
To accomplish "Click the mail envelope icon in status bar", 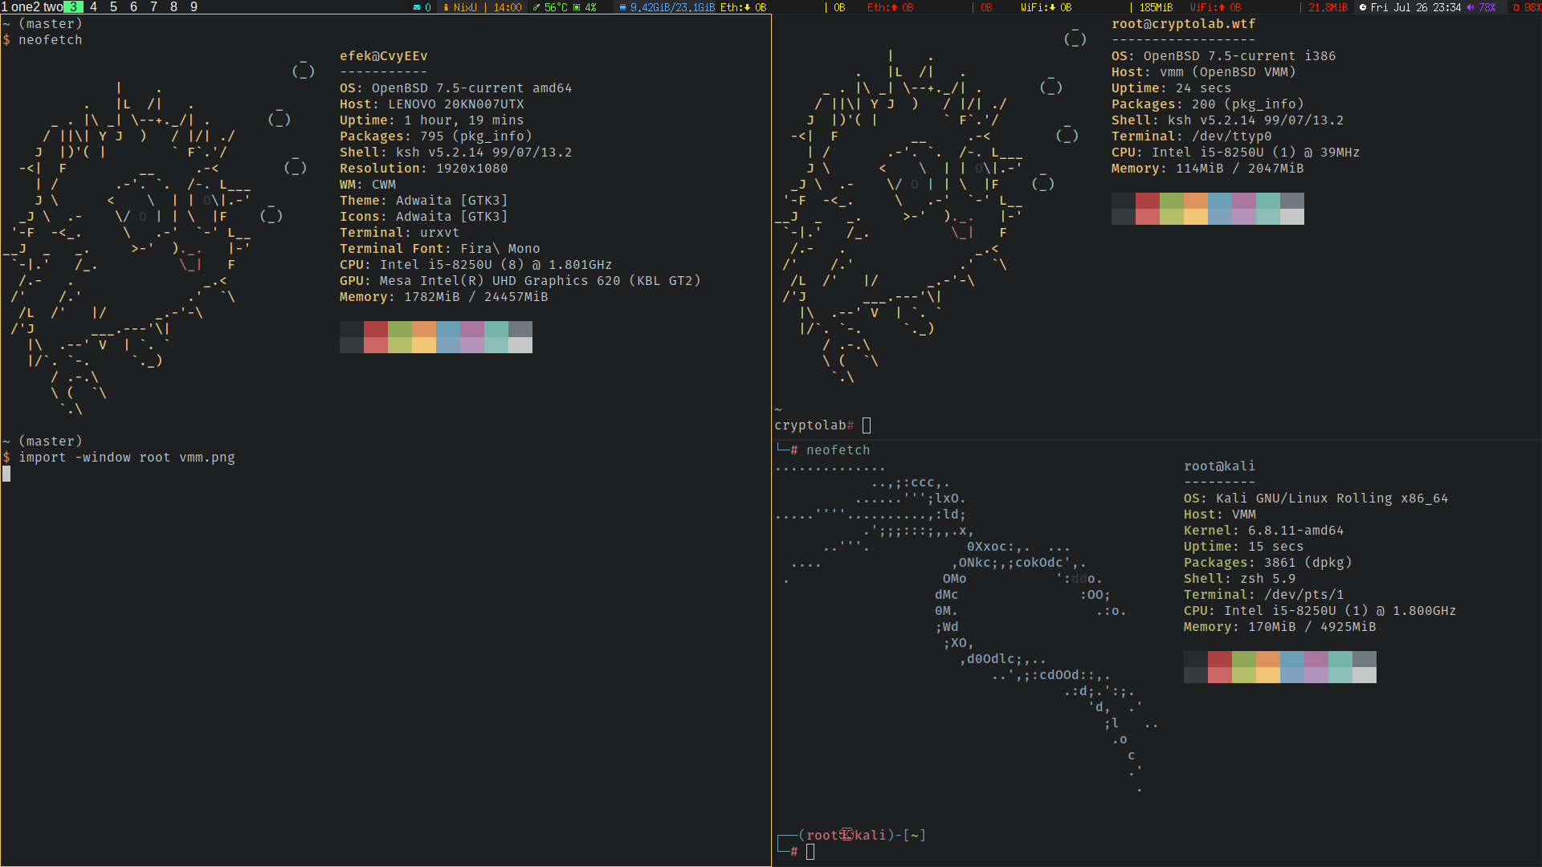I will [417, 7].
